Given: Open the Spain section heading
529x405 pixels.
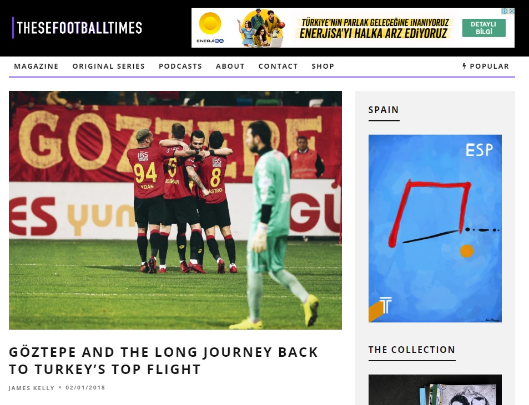Looking at the screenshot, I should [384, 110].
